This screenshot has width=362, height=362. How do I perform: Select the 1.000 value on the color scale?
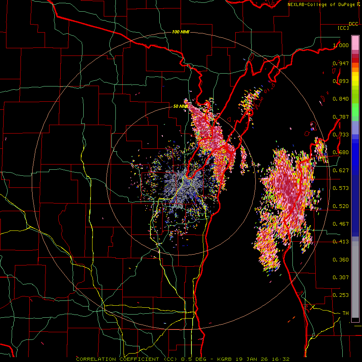coord(341,45)
